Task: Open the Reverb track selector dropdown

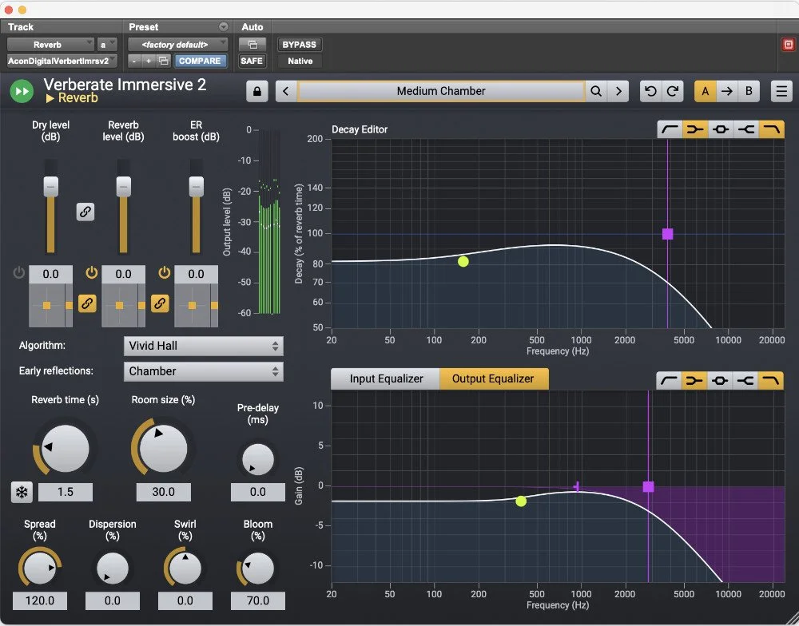Action: pos(50,45)
